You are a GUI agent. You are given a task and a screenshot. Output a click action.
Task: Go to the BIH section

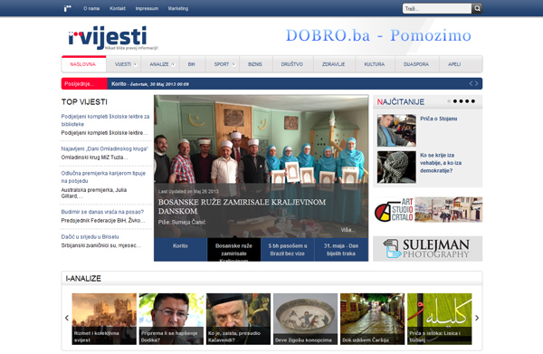(192, 64)
